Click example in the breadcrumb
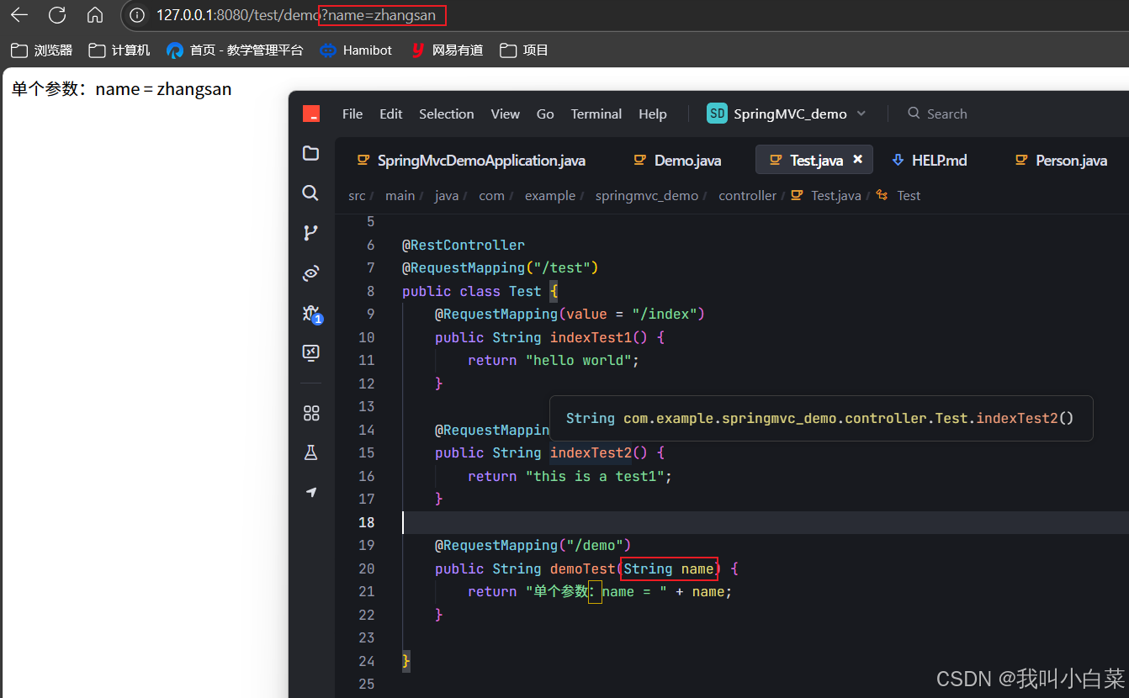This screenshot has width=1129, height=698. coord(550,196)
